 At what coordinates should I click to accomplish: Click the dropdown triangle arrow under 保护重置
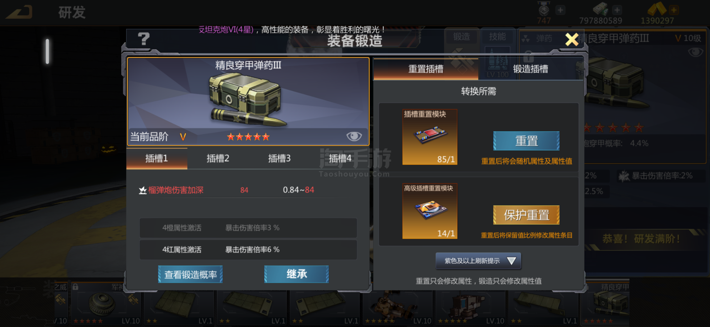[511, 261]
